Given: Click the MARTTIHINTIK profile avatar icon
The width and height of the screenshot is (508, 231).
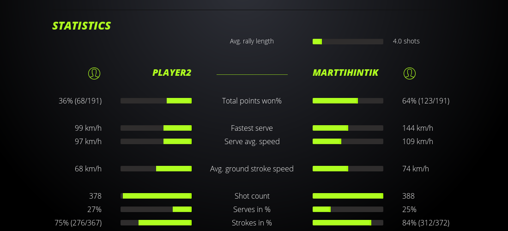Looking at the screenshot, I should click(409, 73).
